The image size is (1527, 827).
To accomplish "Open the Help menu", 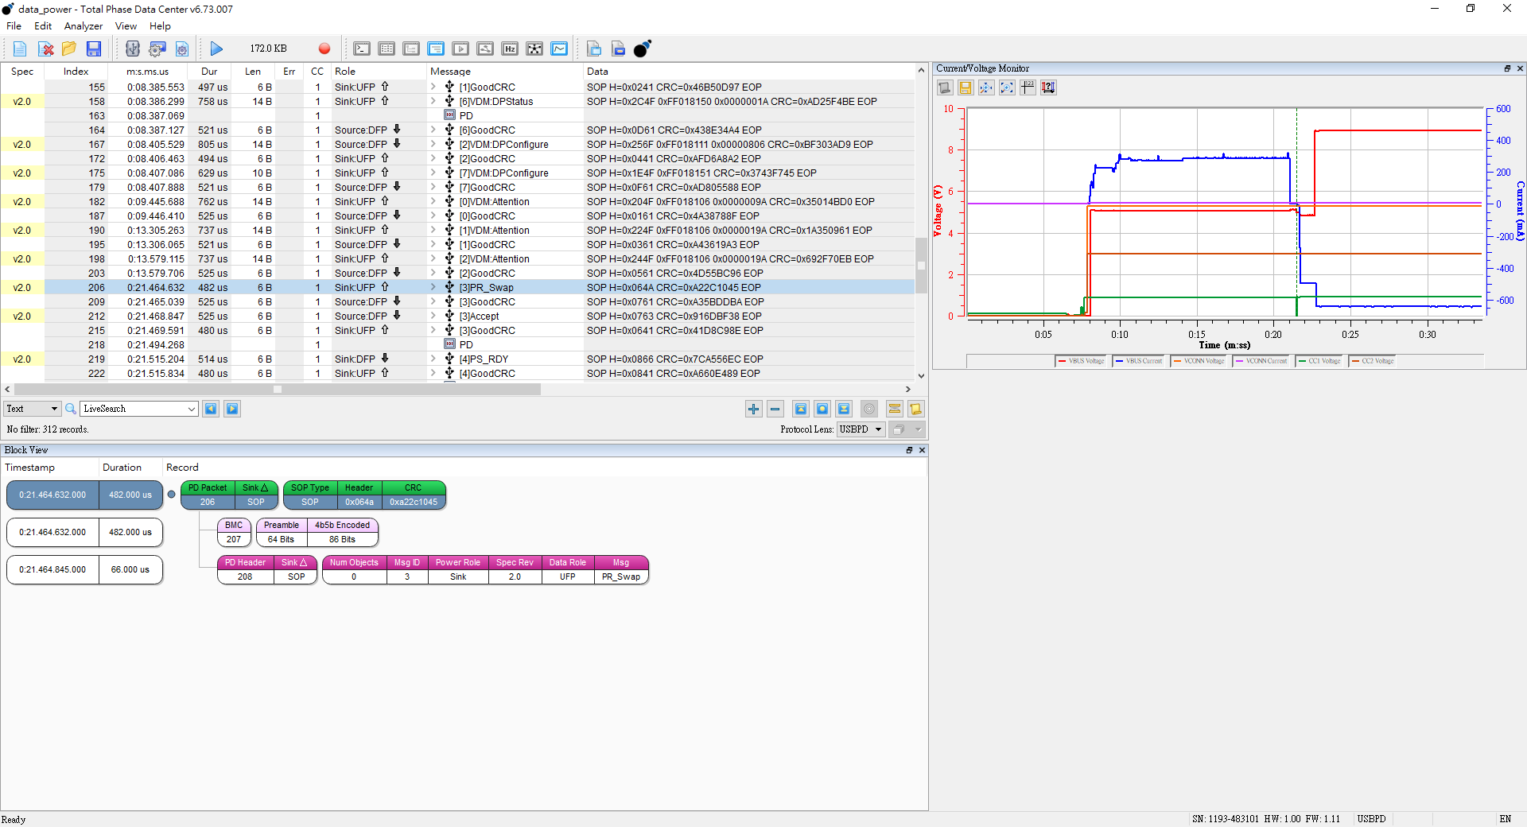I will 160,26.
